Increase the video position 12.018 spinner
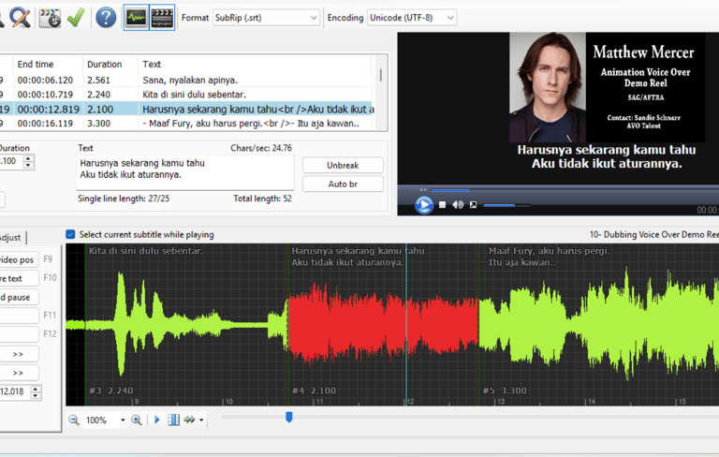 tap(36, 389)
